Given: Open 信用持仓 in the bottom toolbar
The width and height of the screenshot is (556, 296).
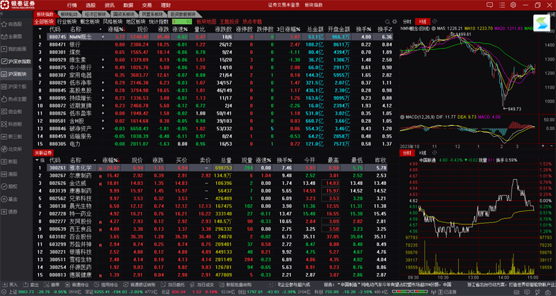Looking at the screenshot, I should (x=106, y=285).
